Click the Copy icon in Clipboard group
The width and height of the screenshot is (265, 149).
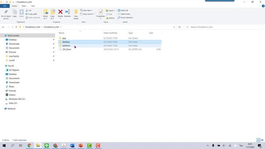14,12
